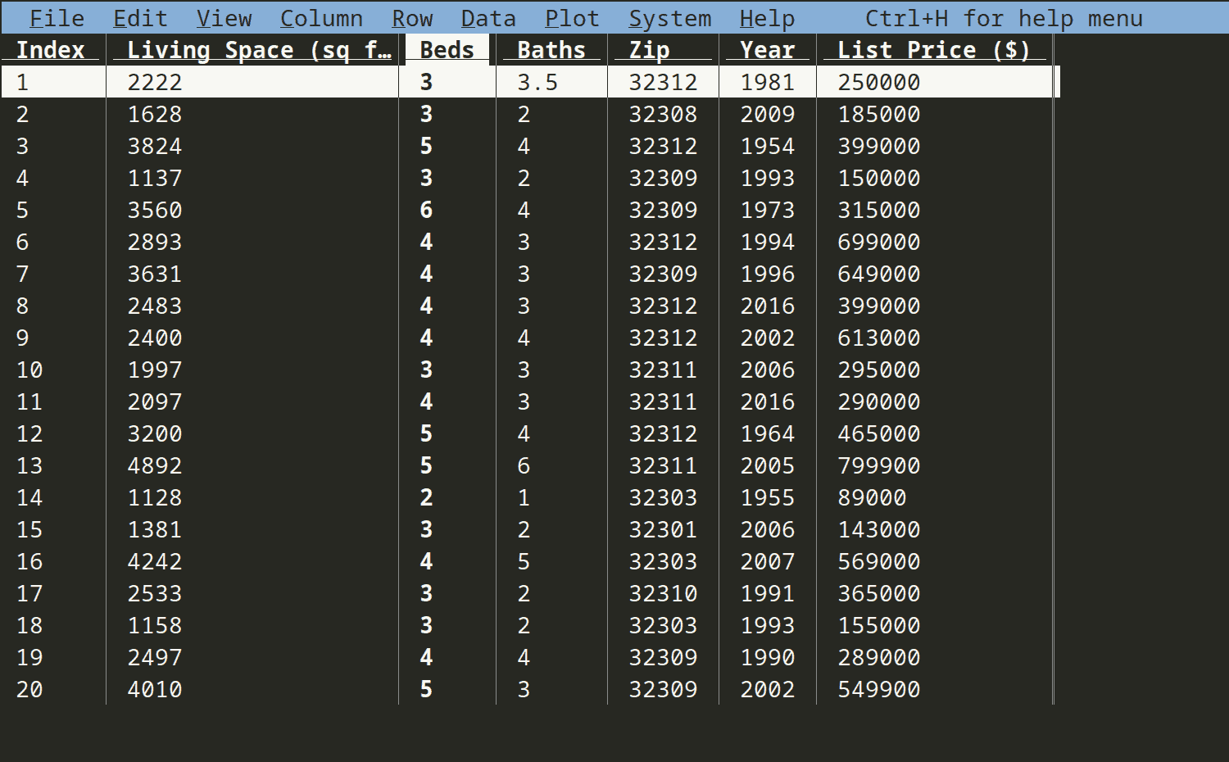Click list price 295000
This screenshot has height=762, width=1229.
pos(879,370)
